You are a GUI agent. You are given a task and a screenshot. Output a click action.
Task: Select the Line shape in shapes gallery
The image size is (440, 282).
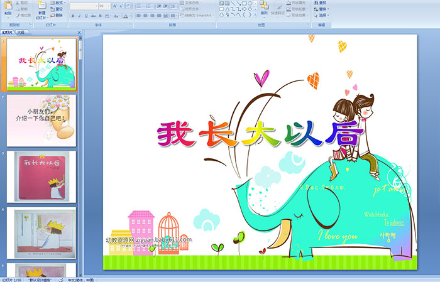tap(233, 3)
